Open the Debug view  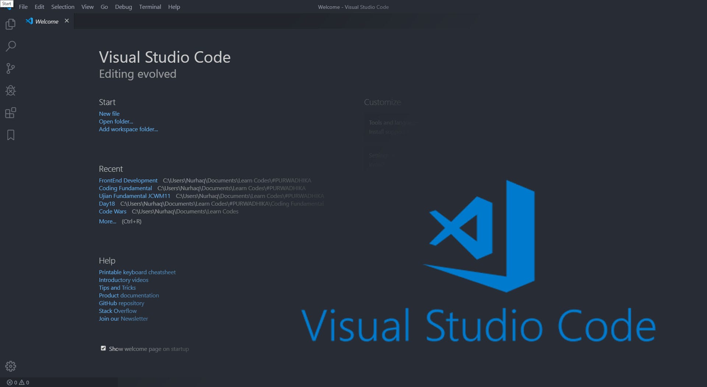[10, 90]
